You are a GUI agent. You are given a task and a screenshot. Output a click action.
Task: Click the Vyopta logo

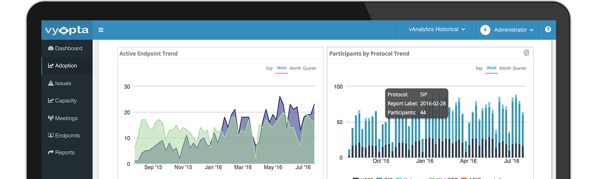coord(66,30)
